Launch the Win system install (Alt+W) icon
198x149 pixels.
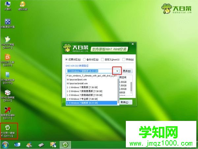8,78
